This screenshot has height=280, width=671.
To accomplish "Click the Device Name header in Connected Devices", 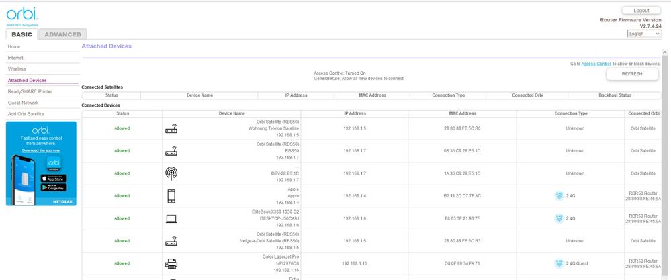I will tap(232, 113).
